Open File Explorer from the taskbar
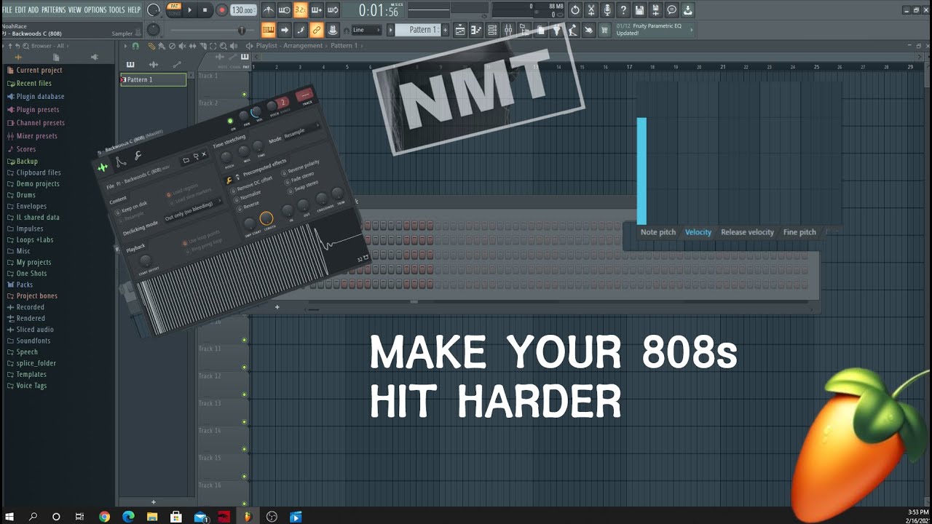 click(152, 517)
